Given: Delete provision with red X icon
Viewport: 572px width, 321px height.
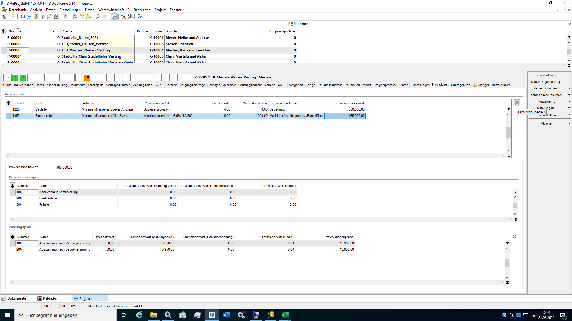Looking at the screenshot, I should click(517, 103).
